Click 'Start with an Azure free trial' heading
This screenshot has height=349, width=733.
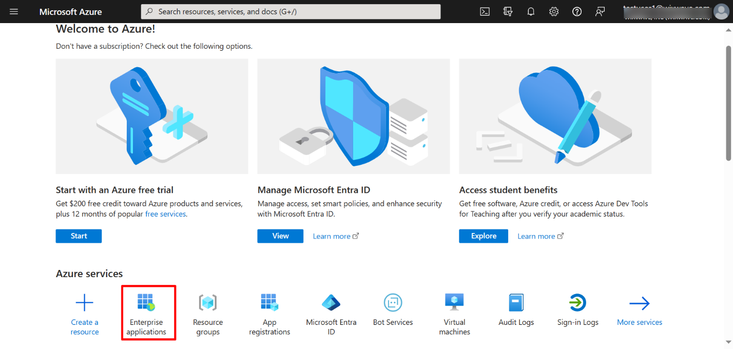point(114,190)
